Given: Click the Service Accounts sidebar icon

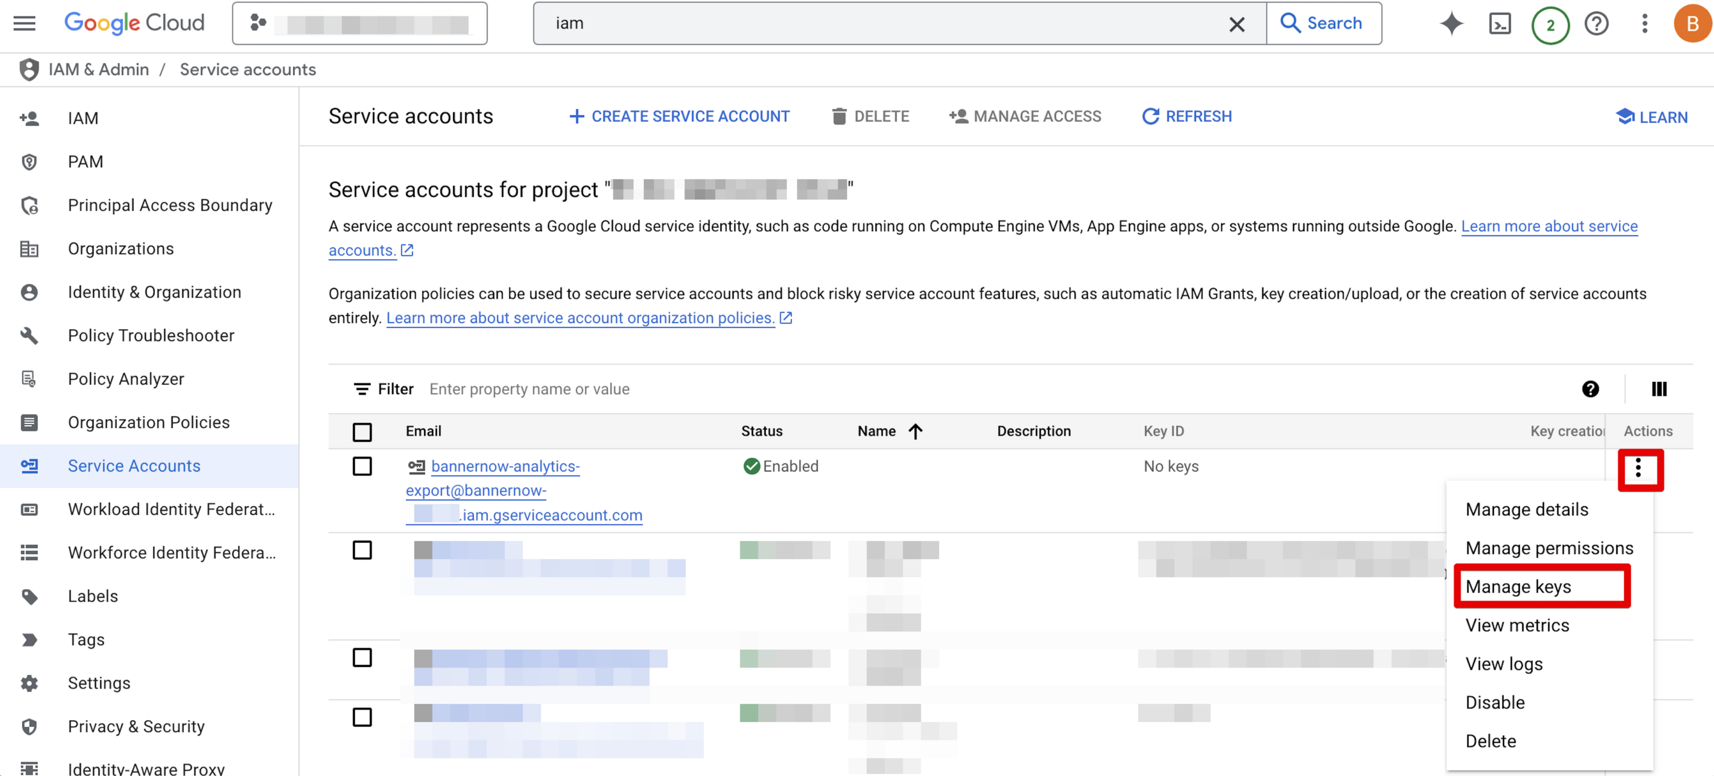Looking at the screenshot, I should tap(29, 466).
